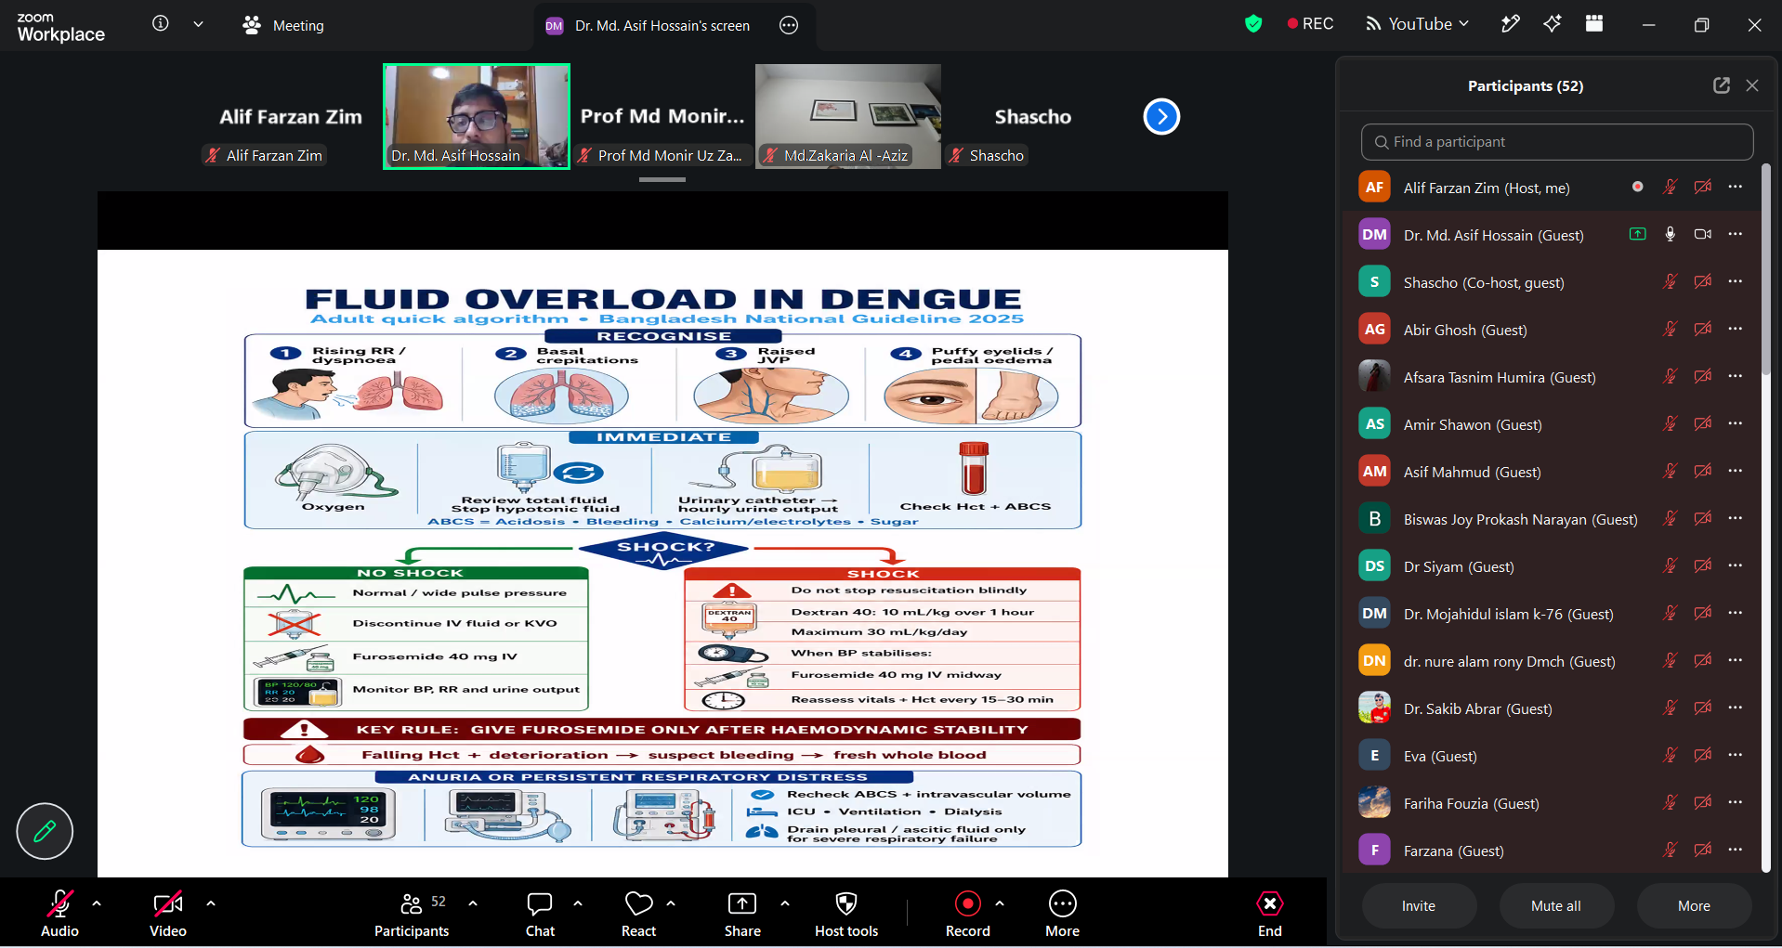Open more options for Farzana
1782x948 pixels.
(1736, 850)
